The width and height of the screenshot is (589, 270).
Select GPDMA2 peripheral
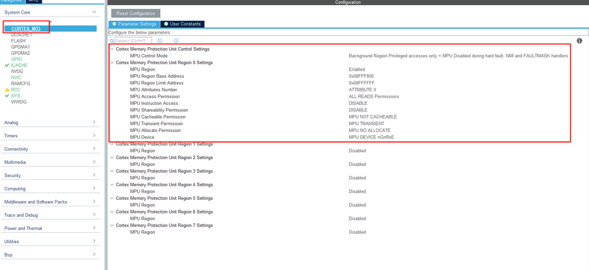21,53
